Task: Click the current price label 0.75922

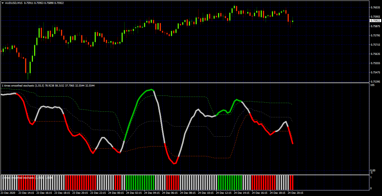Action: [375, 20]
